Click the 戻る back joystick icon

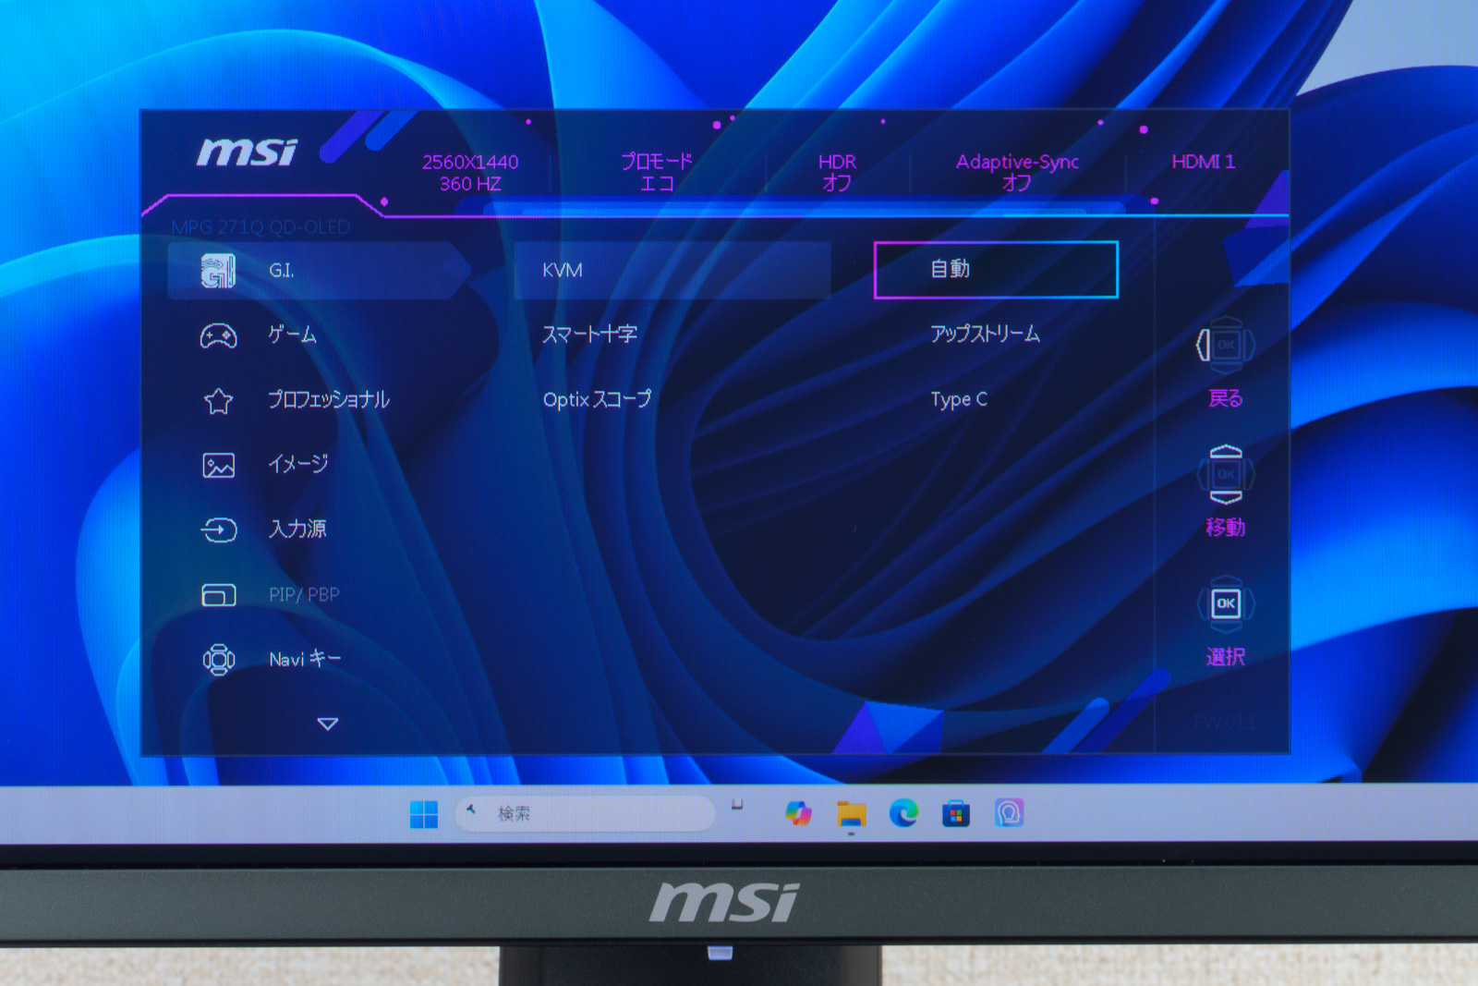click(x=1225, y=346)
